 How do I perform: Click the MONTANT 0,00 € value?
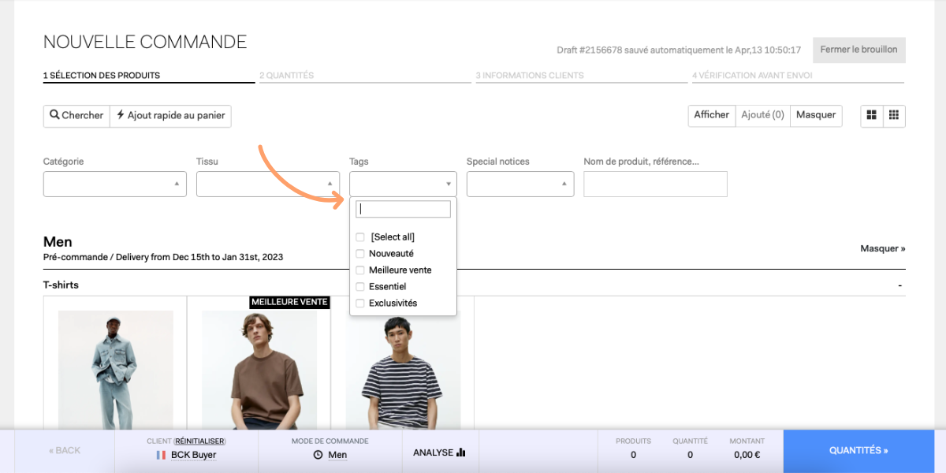point(747,455)
